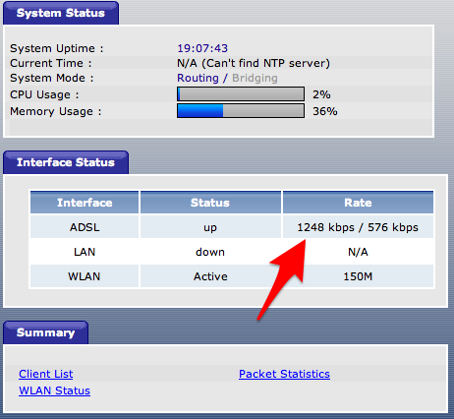Select the Interface Status tab header
The image size is (454, 419).
[66, 162]
